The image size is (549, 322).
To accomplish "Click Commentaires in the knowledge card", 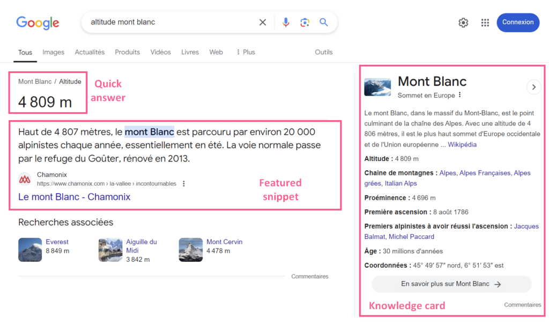I will [x=522, y=305].
